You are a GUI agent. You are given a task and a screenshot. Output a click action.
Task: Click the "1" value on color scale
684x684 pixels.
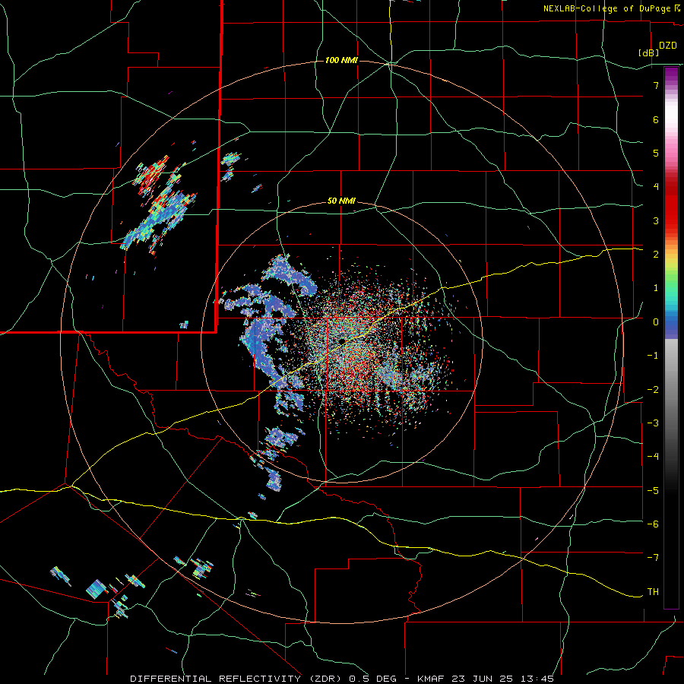[656, 288]
